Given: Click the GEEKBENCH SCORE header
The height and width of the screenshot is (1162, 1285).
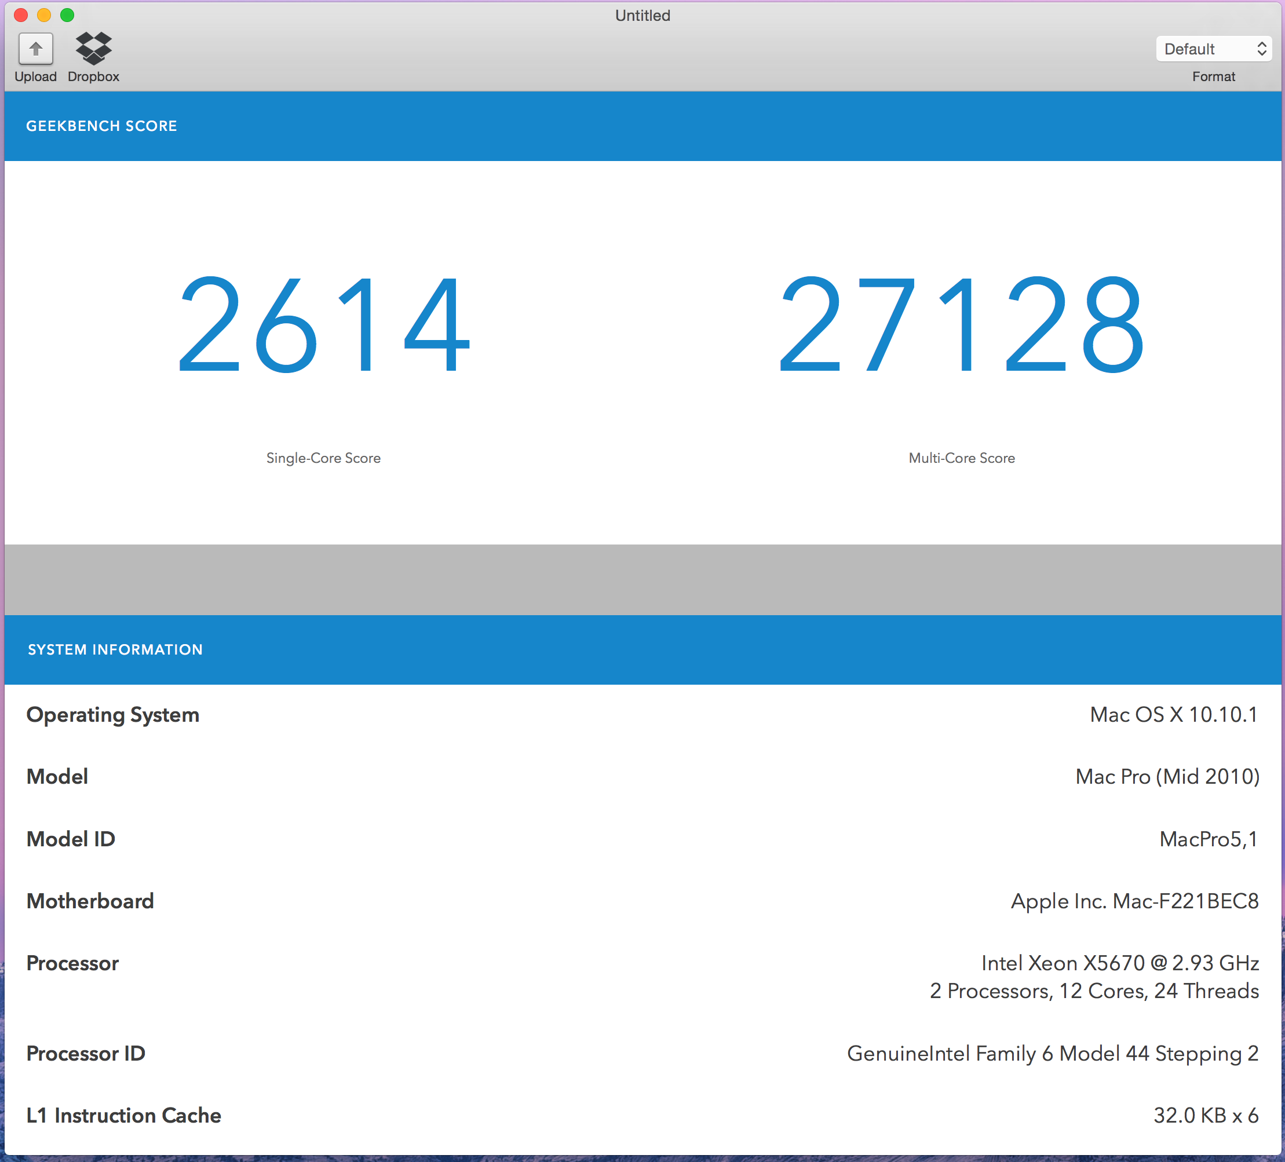Looking at the screenshot, I should pos(101,126).
